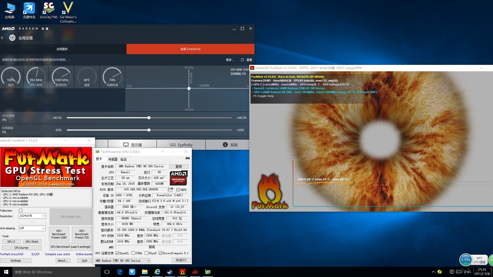Switch to FurMark via taskbar icon
Viewport: 493px width, 277px height.
point(183,272)
